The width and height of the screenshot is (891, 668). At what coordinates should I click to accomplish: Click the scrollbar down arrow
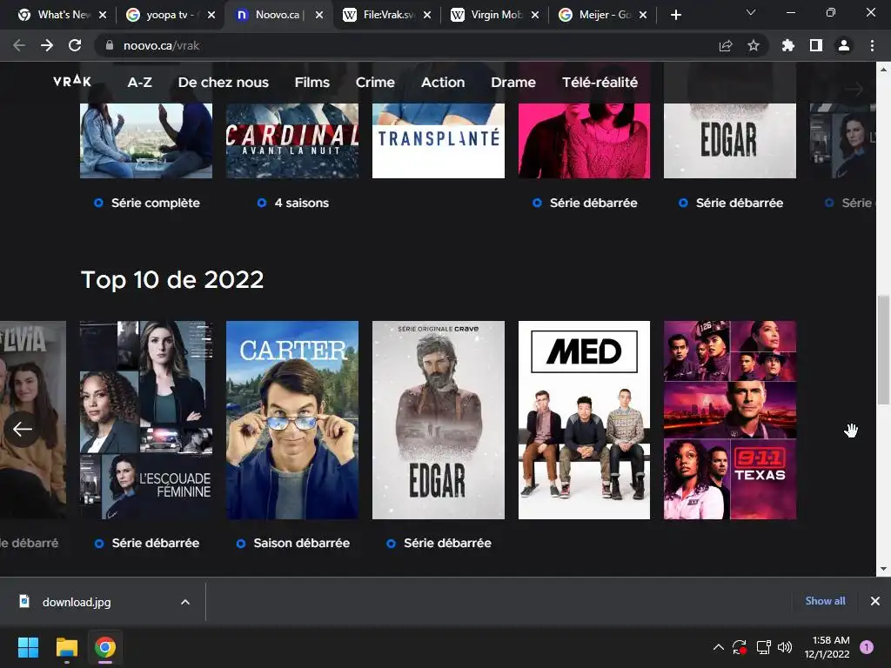pyautogui.click(x=883, y=569)
